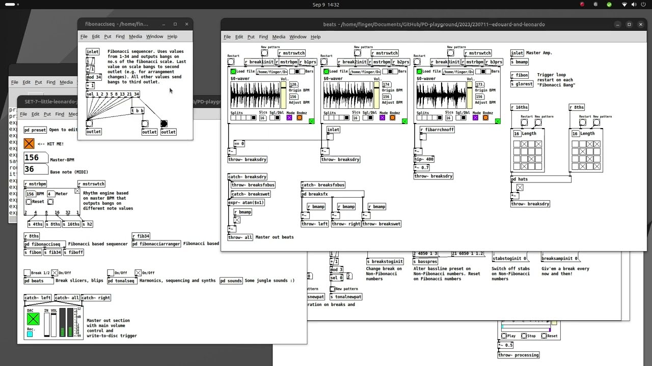Click green Load file button, third slicer
The width and height of the screenshot is (652, 366).
coord(419,72)
